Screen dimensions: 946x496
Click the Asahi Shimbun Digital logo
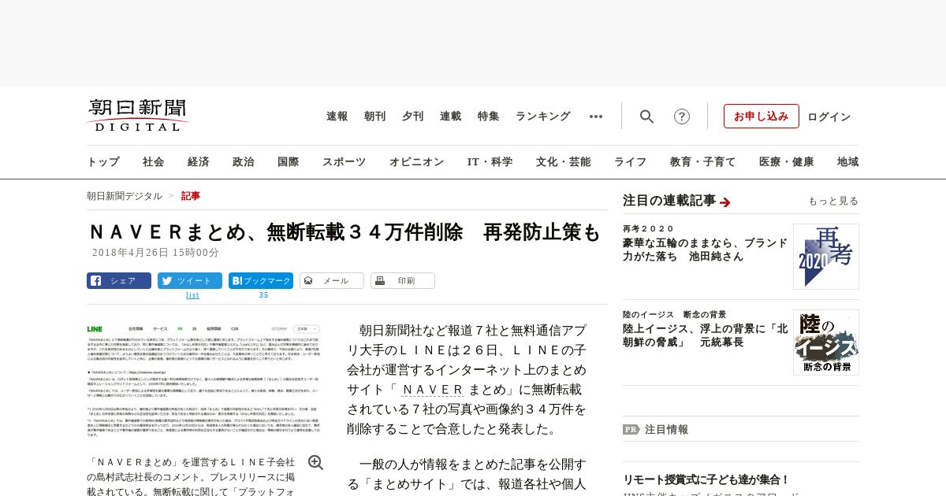(x=138, y=115)
